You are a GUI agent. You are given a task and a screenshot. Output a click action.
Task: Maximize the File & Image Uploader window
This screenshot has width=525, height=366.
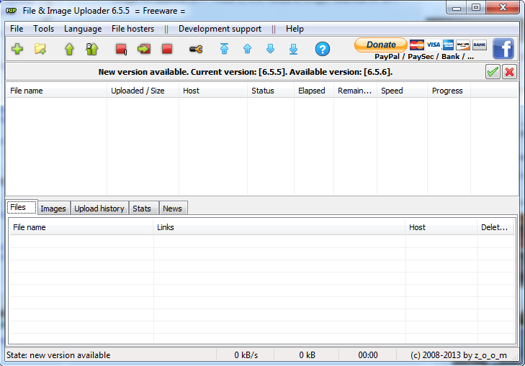(x=476, y=8)
